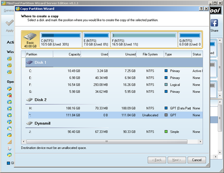Click the gray GPT unallocated color square
224x173 pixels.
click(166, 115)
